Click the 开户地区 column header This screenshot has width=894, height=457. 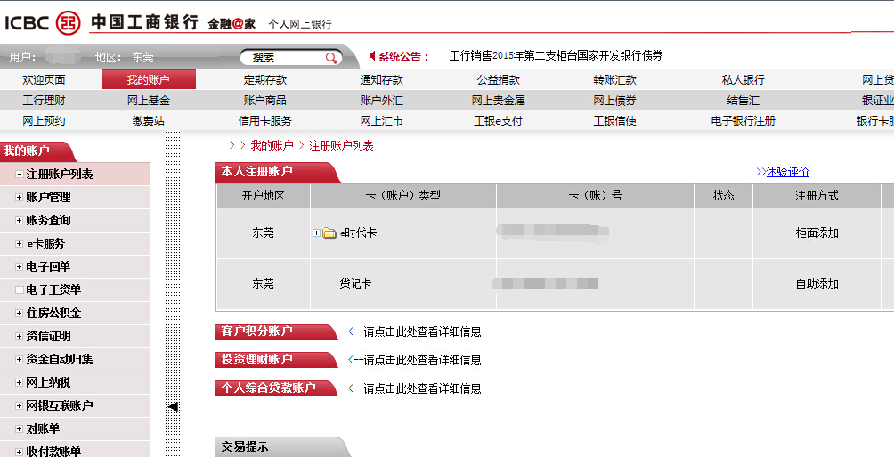point(263,196)
